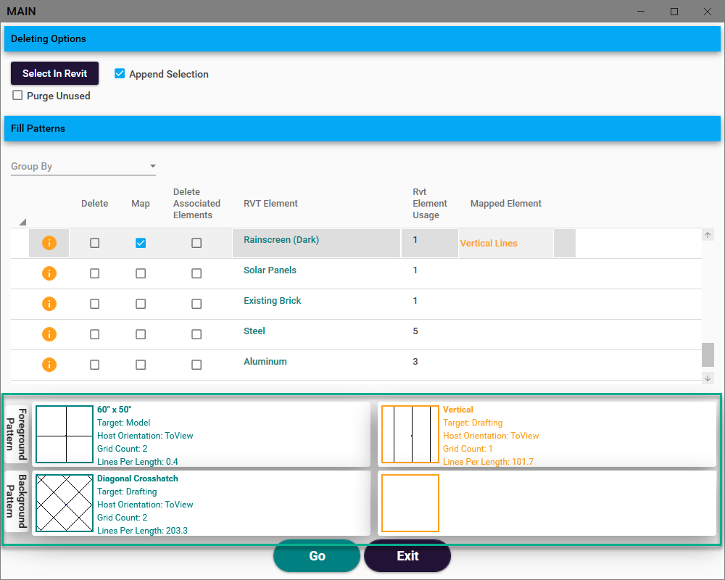Click the empty mapped background pattern thumbnail
725x580 pixels.
coord(410,503)
